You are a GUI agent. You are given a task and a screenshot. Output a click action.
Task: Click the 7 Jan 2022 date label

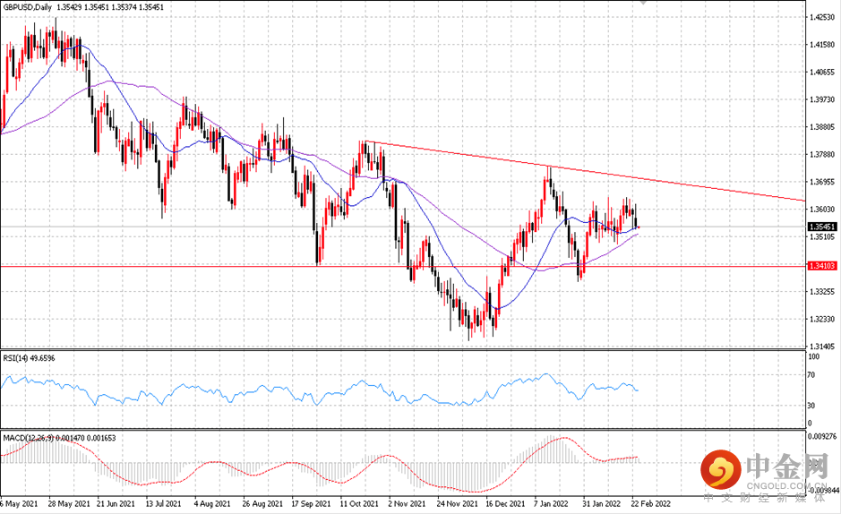click(x=551, y=504)
